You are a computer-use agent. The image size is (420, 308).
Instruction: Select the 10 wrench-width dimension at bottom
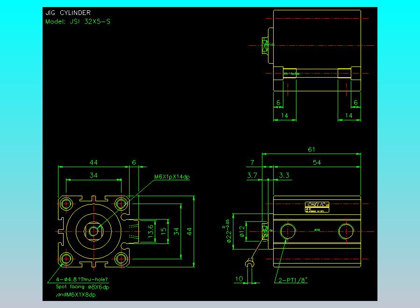tap(239, 279)
